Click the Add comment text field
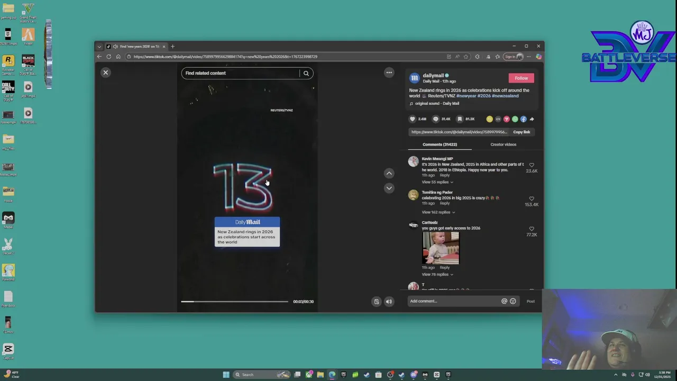 point(454,301)
